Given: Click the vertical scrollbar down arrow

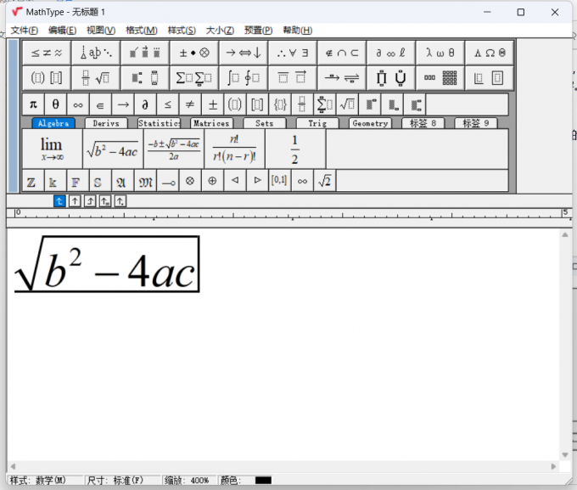Looking at the screenshot, I should click(565, 455).
